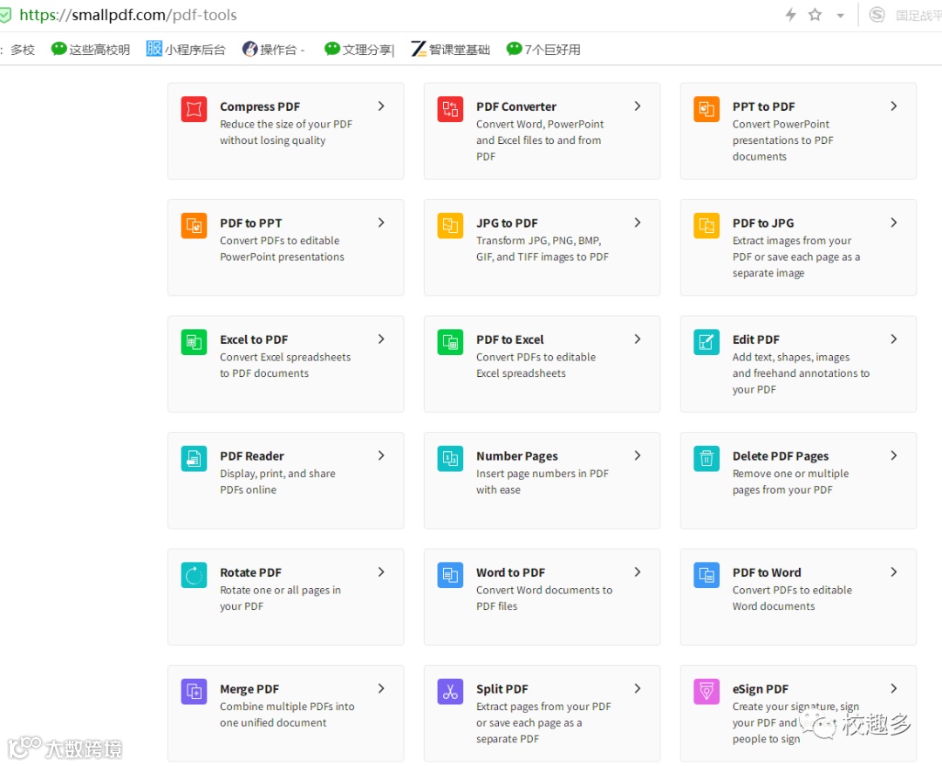Click the PDF to Excel icon
This screenshot has width=942, height=766.
(x=450, y=342)
